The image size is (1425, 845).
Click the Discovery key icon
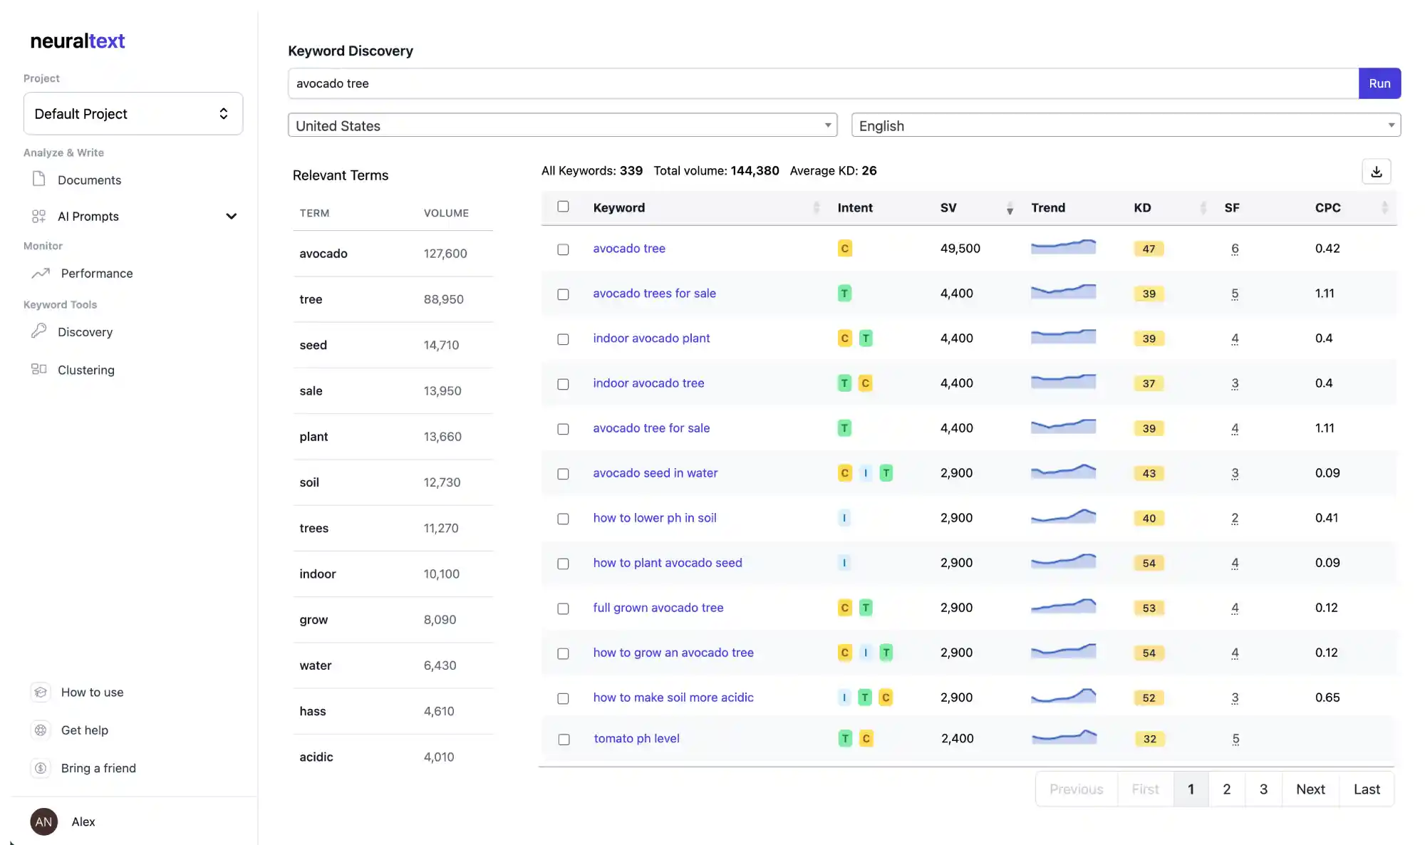click(39, 331)
